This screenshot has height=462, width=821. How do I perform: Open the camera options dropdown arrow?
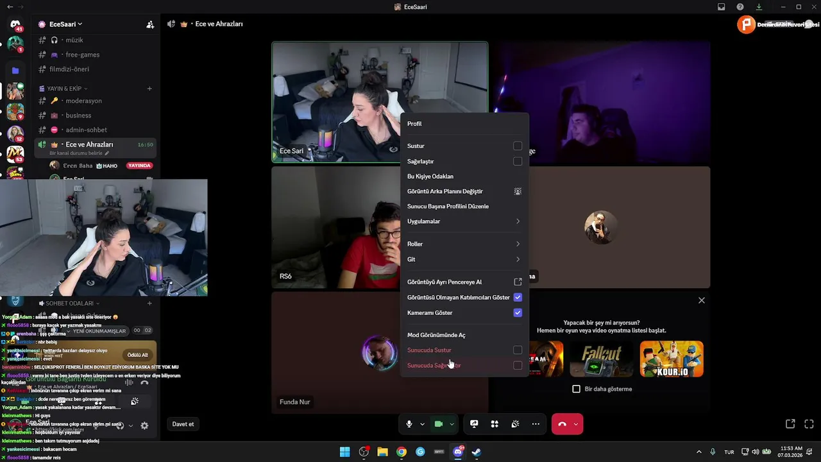click(x=452, y=424)
